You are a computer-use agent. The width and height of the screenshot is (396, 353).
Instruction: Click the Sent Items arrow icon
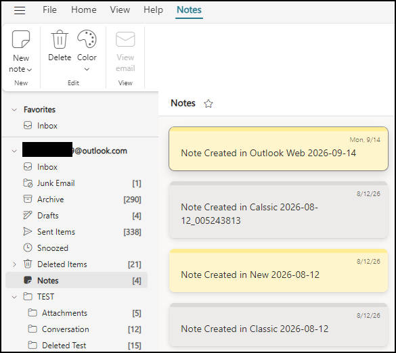(x=28, y=231)
